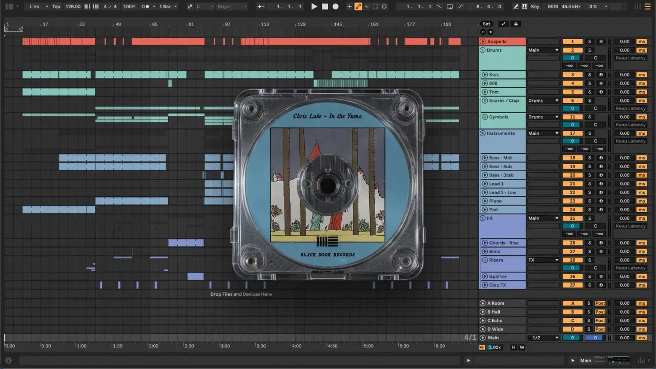Screen dimensions: 656x369
Task: Start playback with the Play button
Action: point(314,7)
